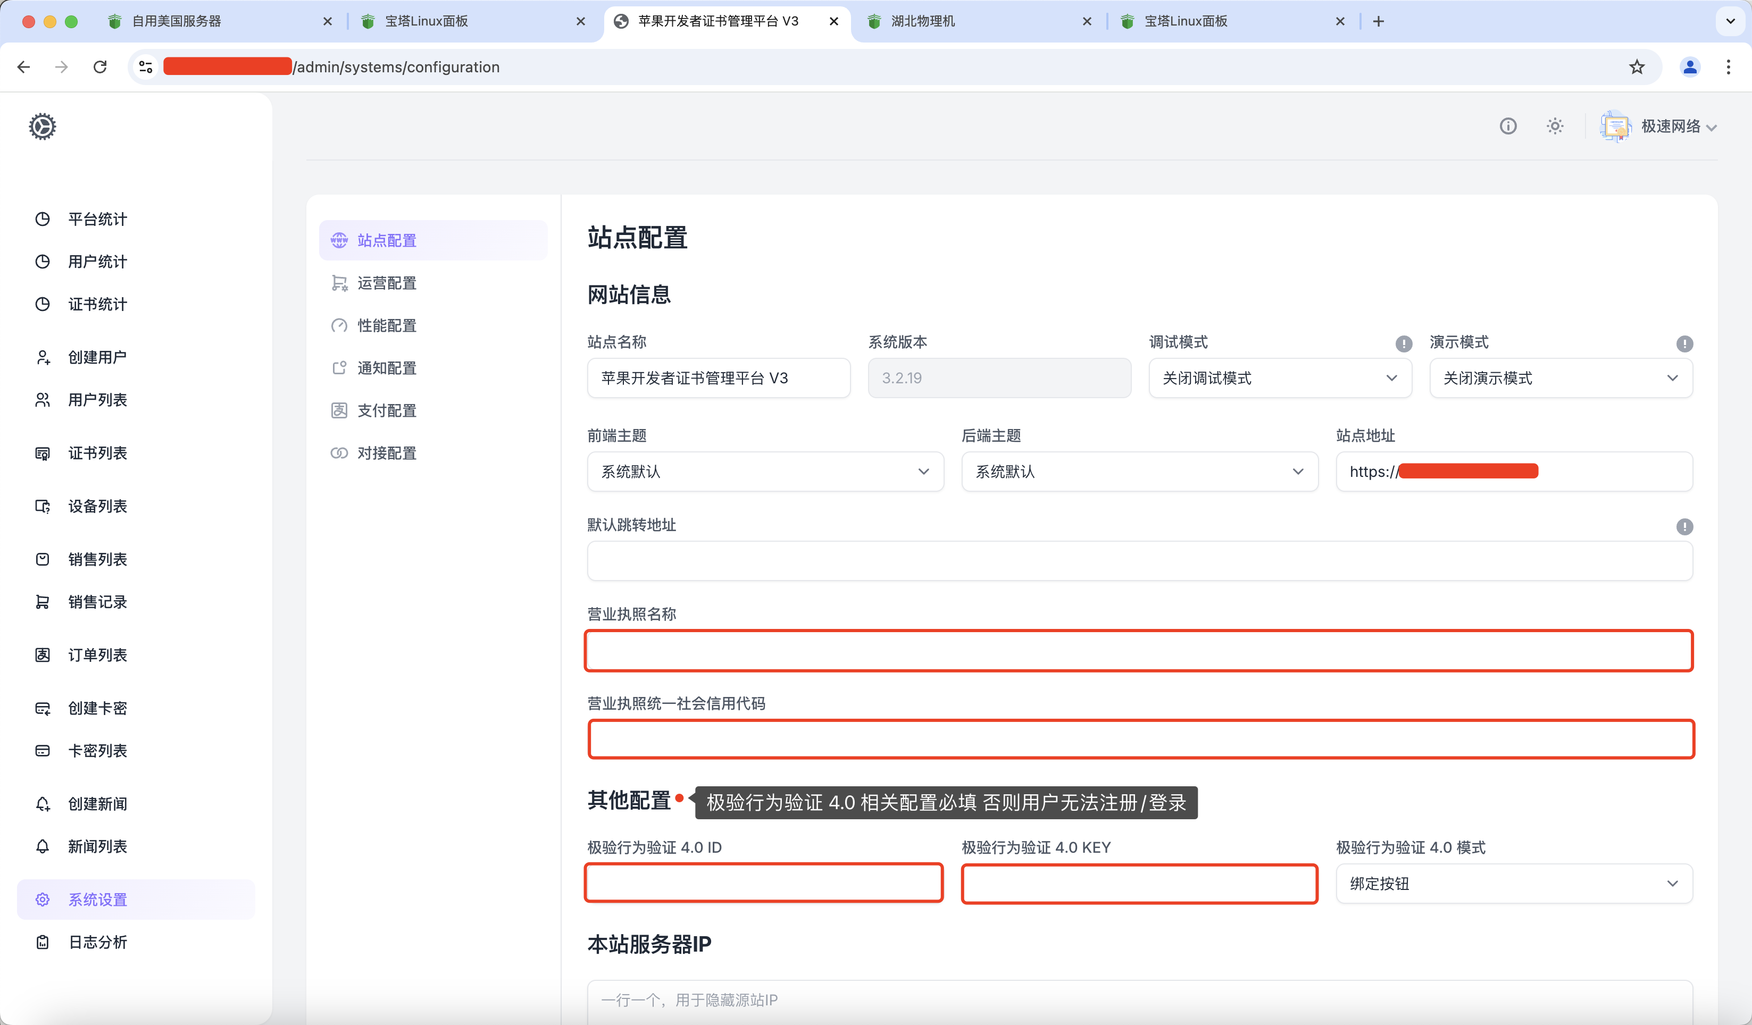Click the browser back arrow
Viewport: 1752px width, 1025px height.
pos(23,66)
